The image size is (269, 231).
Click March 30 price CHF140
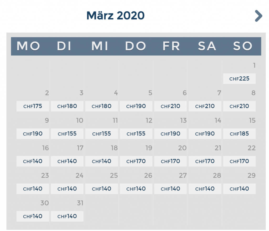(x=33, y=216)
